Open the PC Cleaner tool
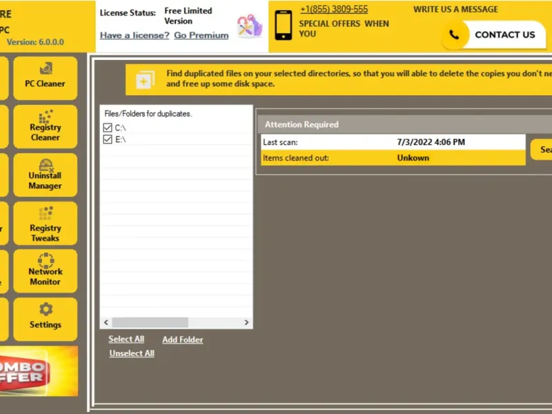552x414 pixels. pyautogui.click(x=45, y=78)
